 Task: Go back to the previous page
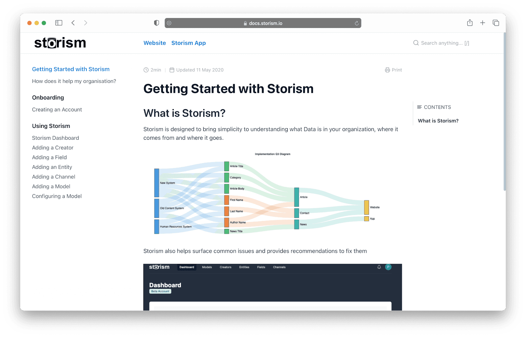(73, 23)
